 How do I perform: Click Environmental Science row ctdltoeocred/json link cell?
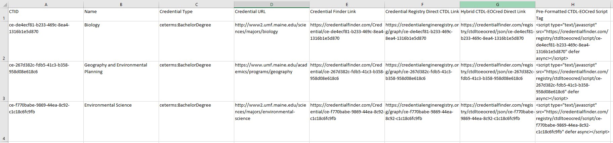[x=497, y=122]
